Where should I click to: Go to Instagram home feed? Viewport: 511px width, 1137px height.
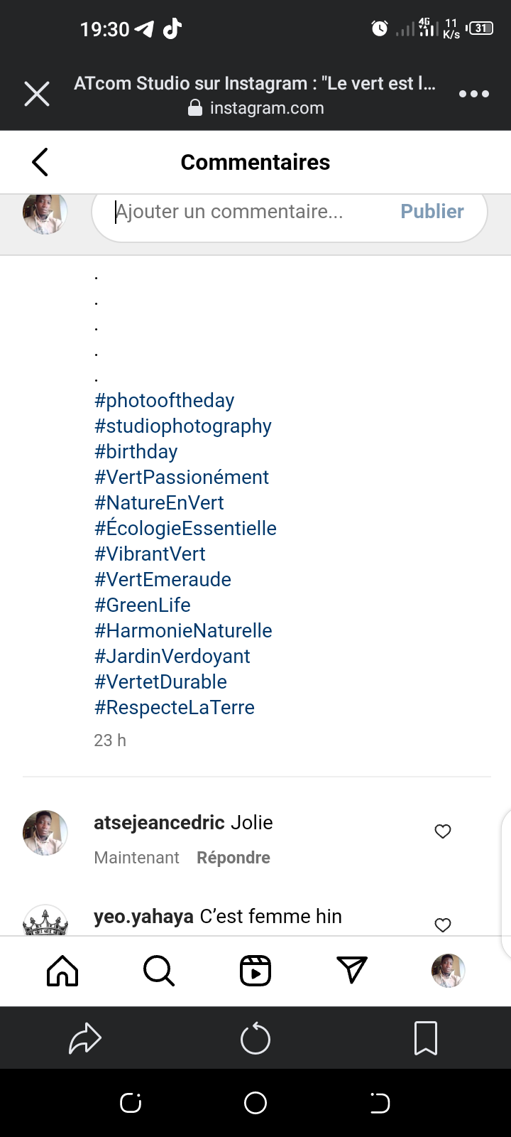[x=62, y=971]
